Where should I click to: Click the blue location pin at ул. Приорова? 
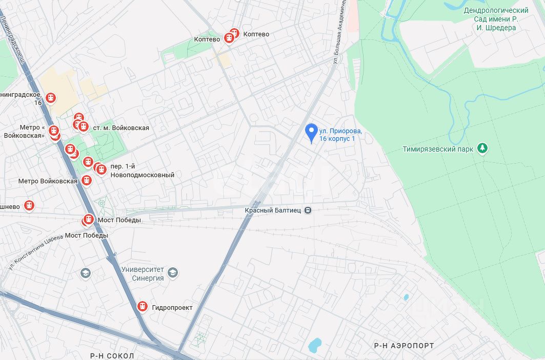coord(311,133)
